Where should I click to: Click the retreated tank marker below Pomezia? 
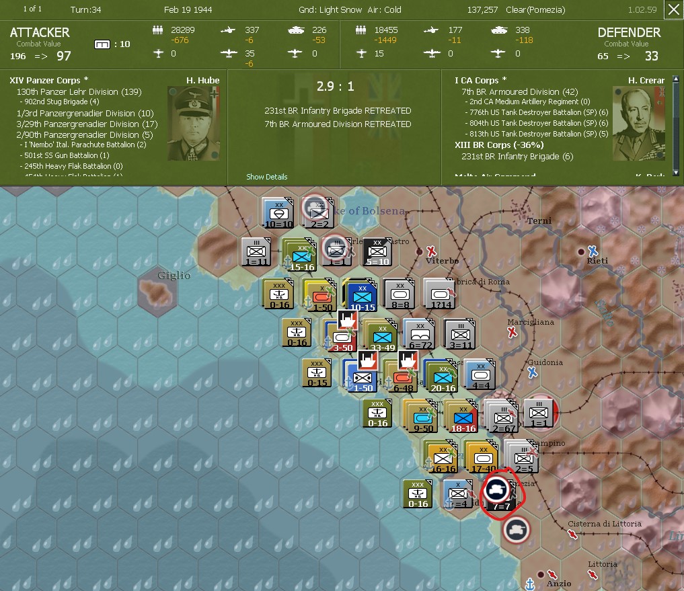516,530
